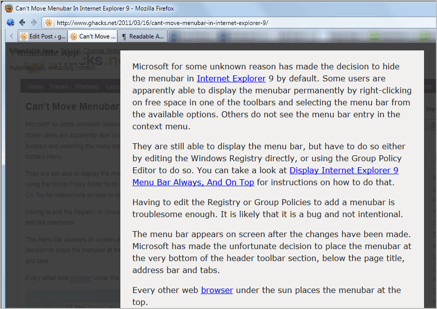Viewport: 437px width, 309px height.
Task: Click the Tutorial link in the header
Action: (70, 51)
